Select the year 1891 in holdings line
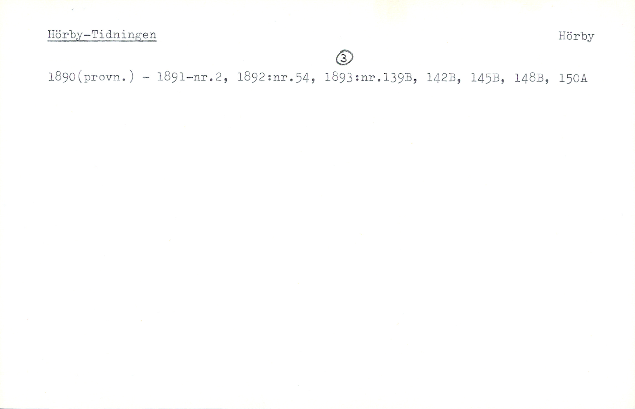 [x=171, y=77]
